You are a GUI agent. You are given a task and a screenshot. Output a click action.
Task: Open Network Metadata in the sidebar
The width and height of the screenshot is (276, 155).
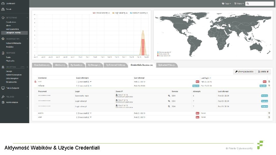click(x=14, y=43)
